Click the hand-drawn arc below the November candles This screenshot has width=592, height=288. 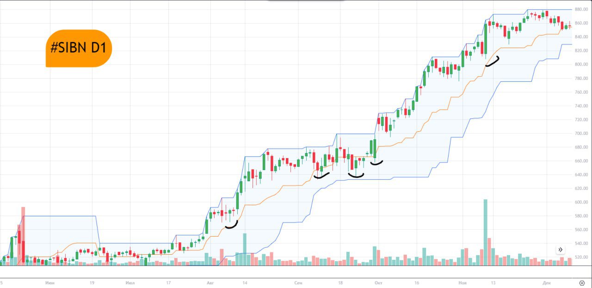(492, 61)
